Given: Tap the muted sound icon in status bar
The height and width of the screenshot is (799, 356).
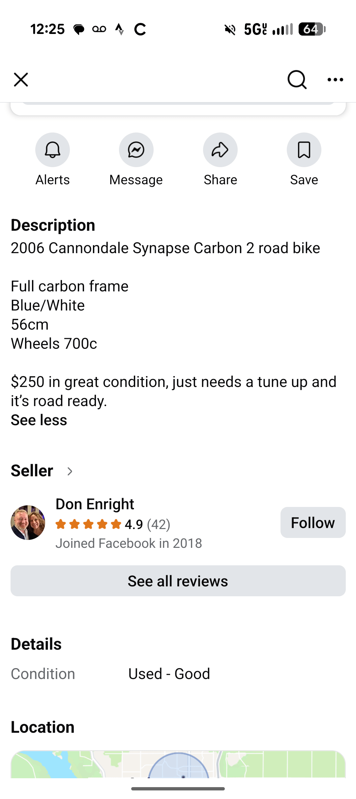Looking at the screenshot, I should [230, 30].
